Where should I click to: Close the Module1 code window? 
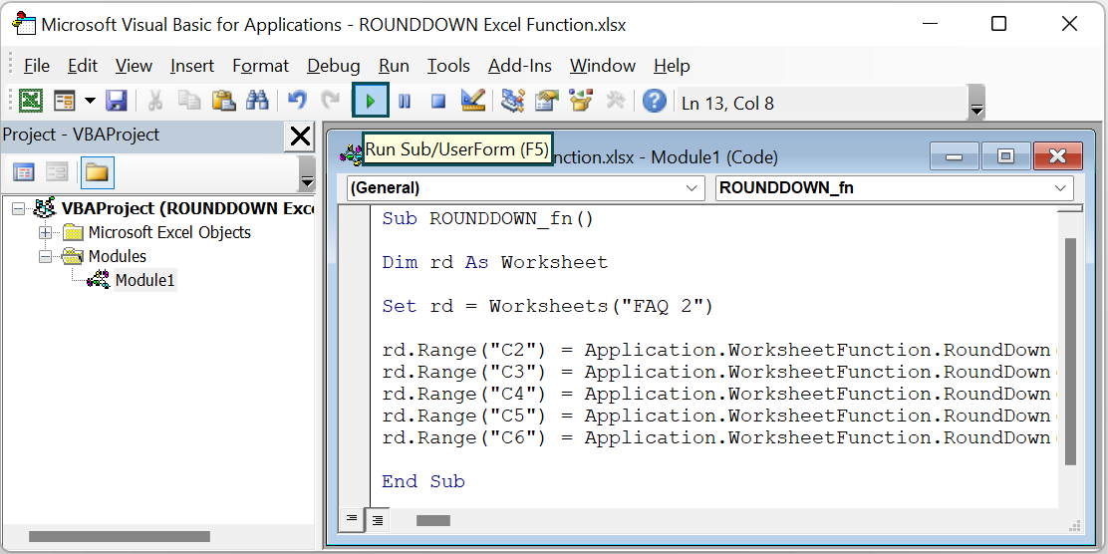[x=1058, y=156]
